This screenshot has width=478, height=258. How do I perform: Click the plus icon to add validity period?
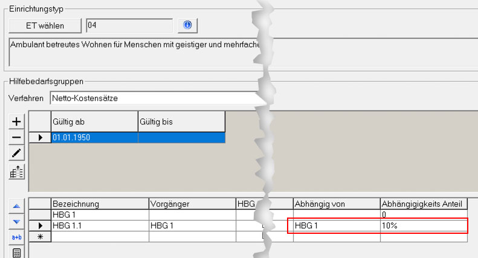17,121
